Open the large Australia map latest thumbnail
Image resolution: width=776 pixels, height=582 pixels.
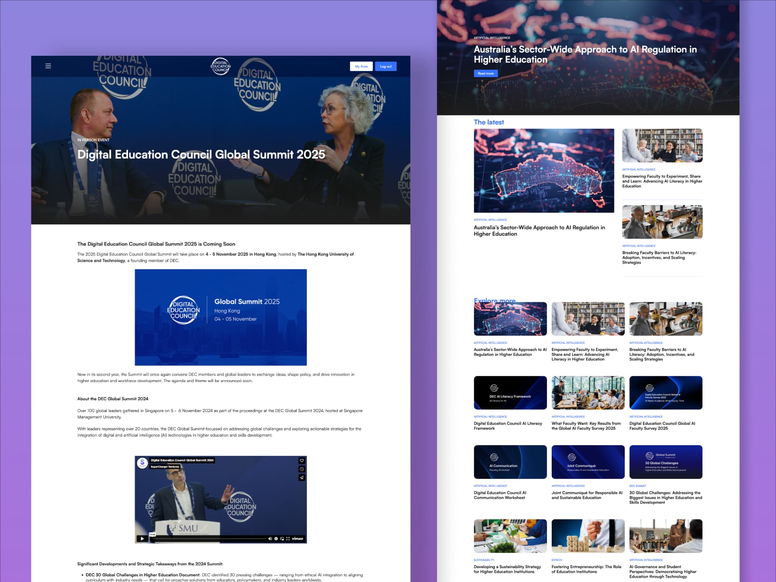544,170
